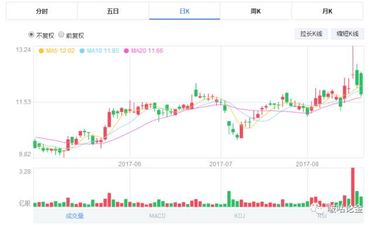Switch to the RSI indicator
The width and height of the screenshot is (375, 225).
tap(322, 216)
